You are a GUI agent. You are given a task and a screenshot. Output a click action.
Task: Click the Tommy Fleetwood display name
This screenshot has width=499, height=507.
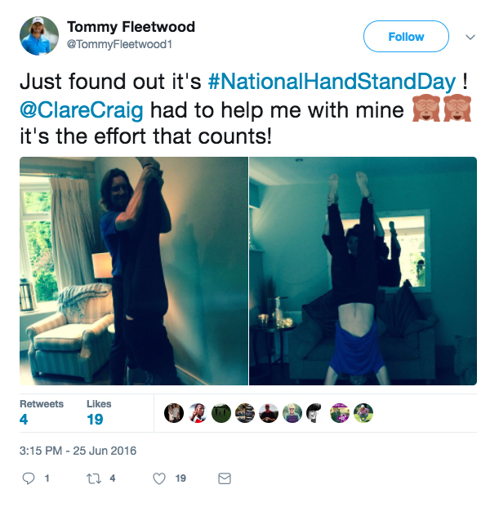[131, 27]
